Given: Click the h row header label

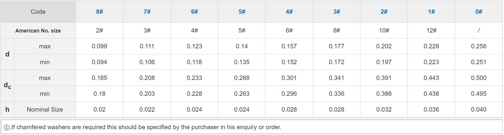Looking at the screenshot, I should point(7,110).
